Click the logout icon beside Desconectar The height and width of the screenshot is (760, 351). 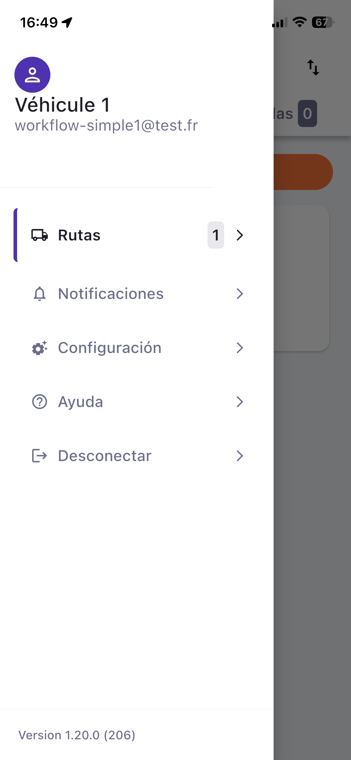click(x=40, y=456)
